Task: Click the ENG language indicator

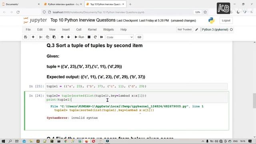Action: (x=235, y=141)
